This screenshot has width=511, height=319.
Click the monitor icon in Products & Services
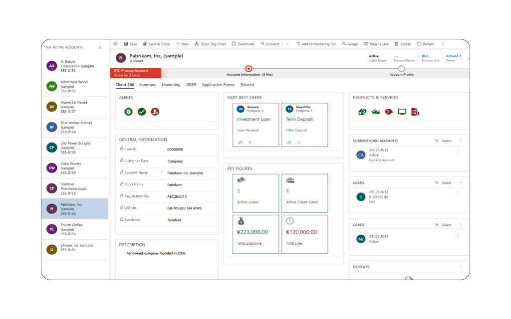pyautogui.click(x=402, y=111)
